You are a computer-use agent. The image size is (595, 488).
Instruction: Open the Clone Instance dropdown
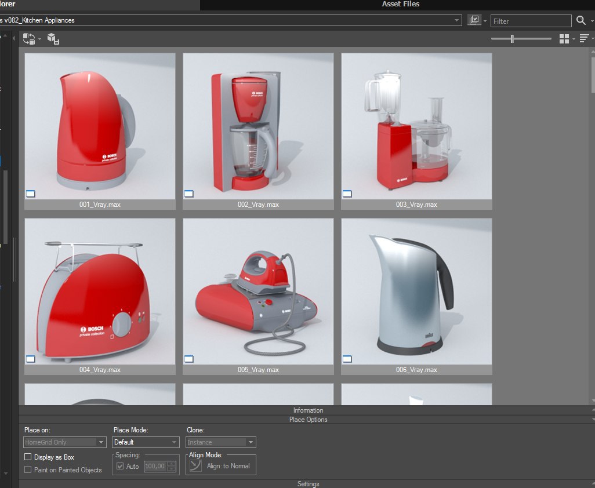coord(221,442)
